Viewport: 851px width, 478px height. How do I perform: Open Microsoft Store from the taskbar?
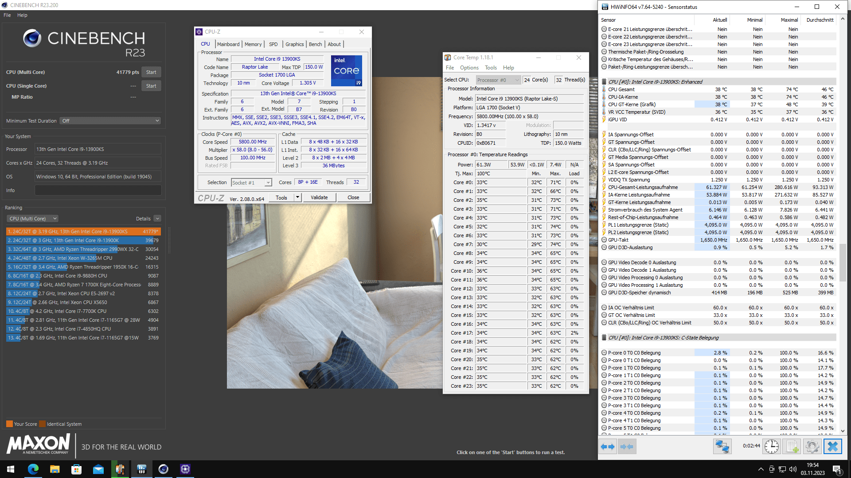pos(76,469)
